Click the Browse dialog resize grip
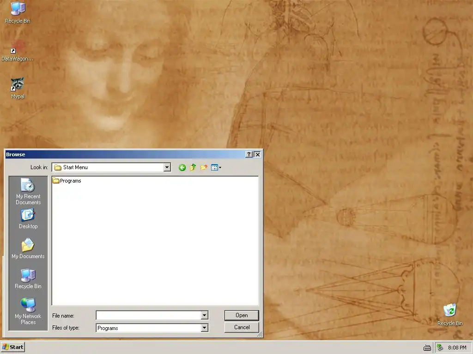Image resolution: width=473 pixels, height=354 pixels. click(260, 334)
